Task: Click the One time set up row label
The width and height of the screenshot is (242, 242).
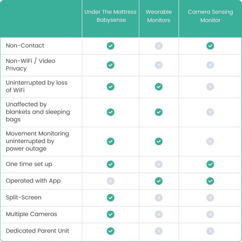Action: [x=29, y=164]
